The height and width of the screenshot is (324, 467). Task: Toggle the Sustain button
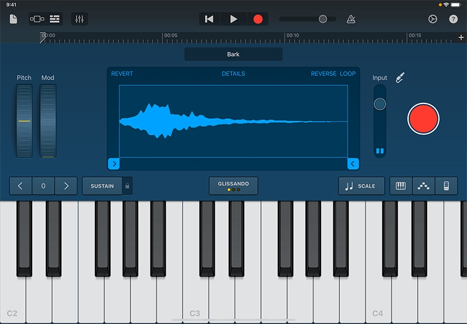[x=102, y=186]
